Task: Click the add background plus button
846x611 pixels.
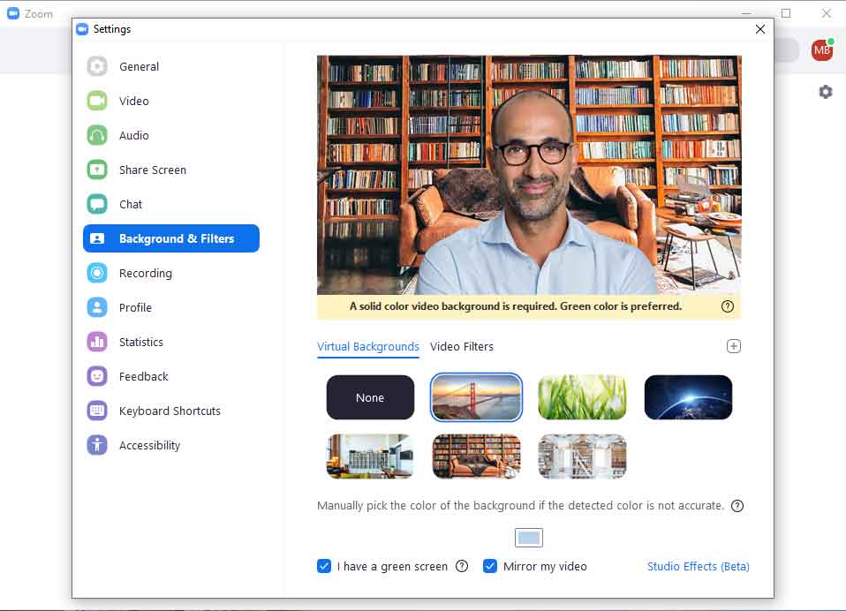Action: click(x=734, y=346)
